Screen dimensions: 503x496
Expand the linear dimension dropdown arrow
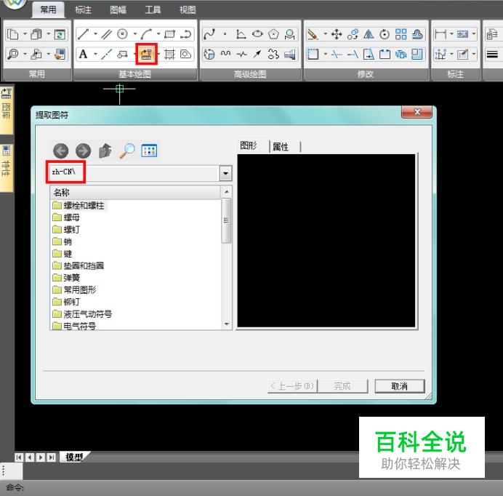tap(451, 34)
